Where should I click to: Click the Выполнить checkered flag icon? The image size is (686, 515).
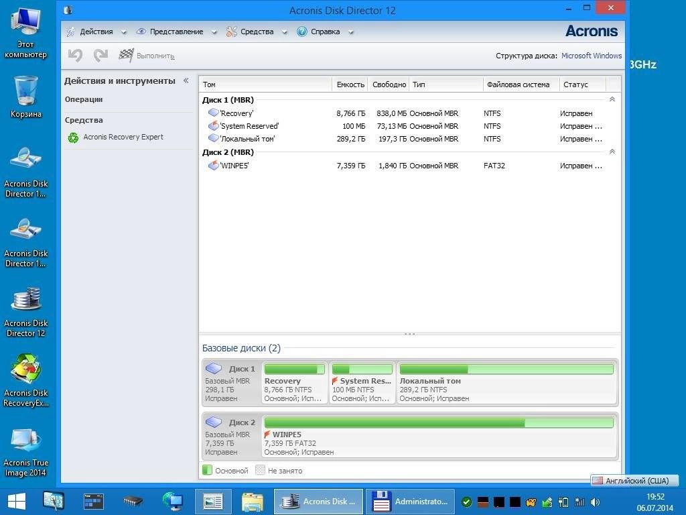(x=126, y=55)
